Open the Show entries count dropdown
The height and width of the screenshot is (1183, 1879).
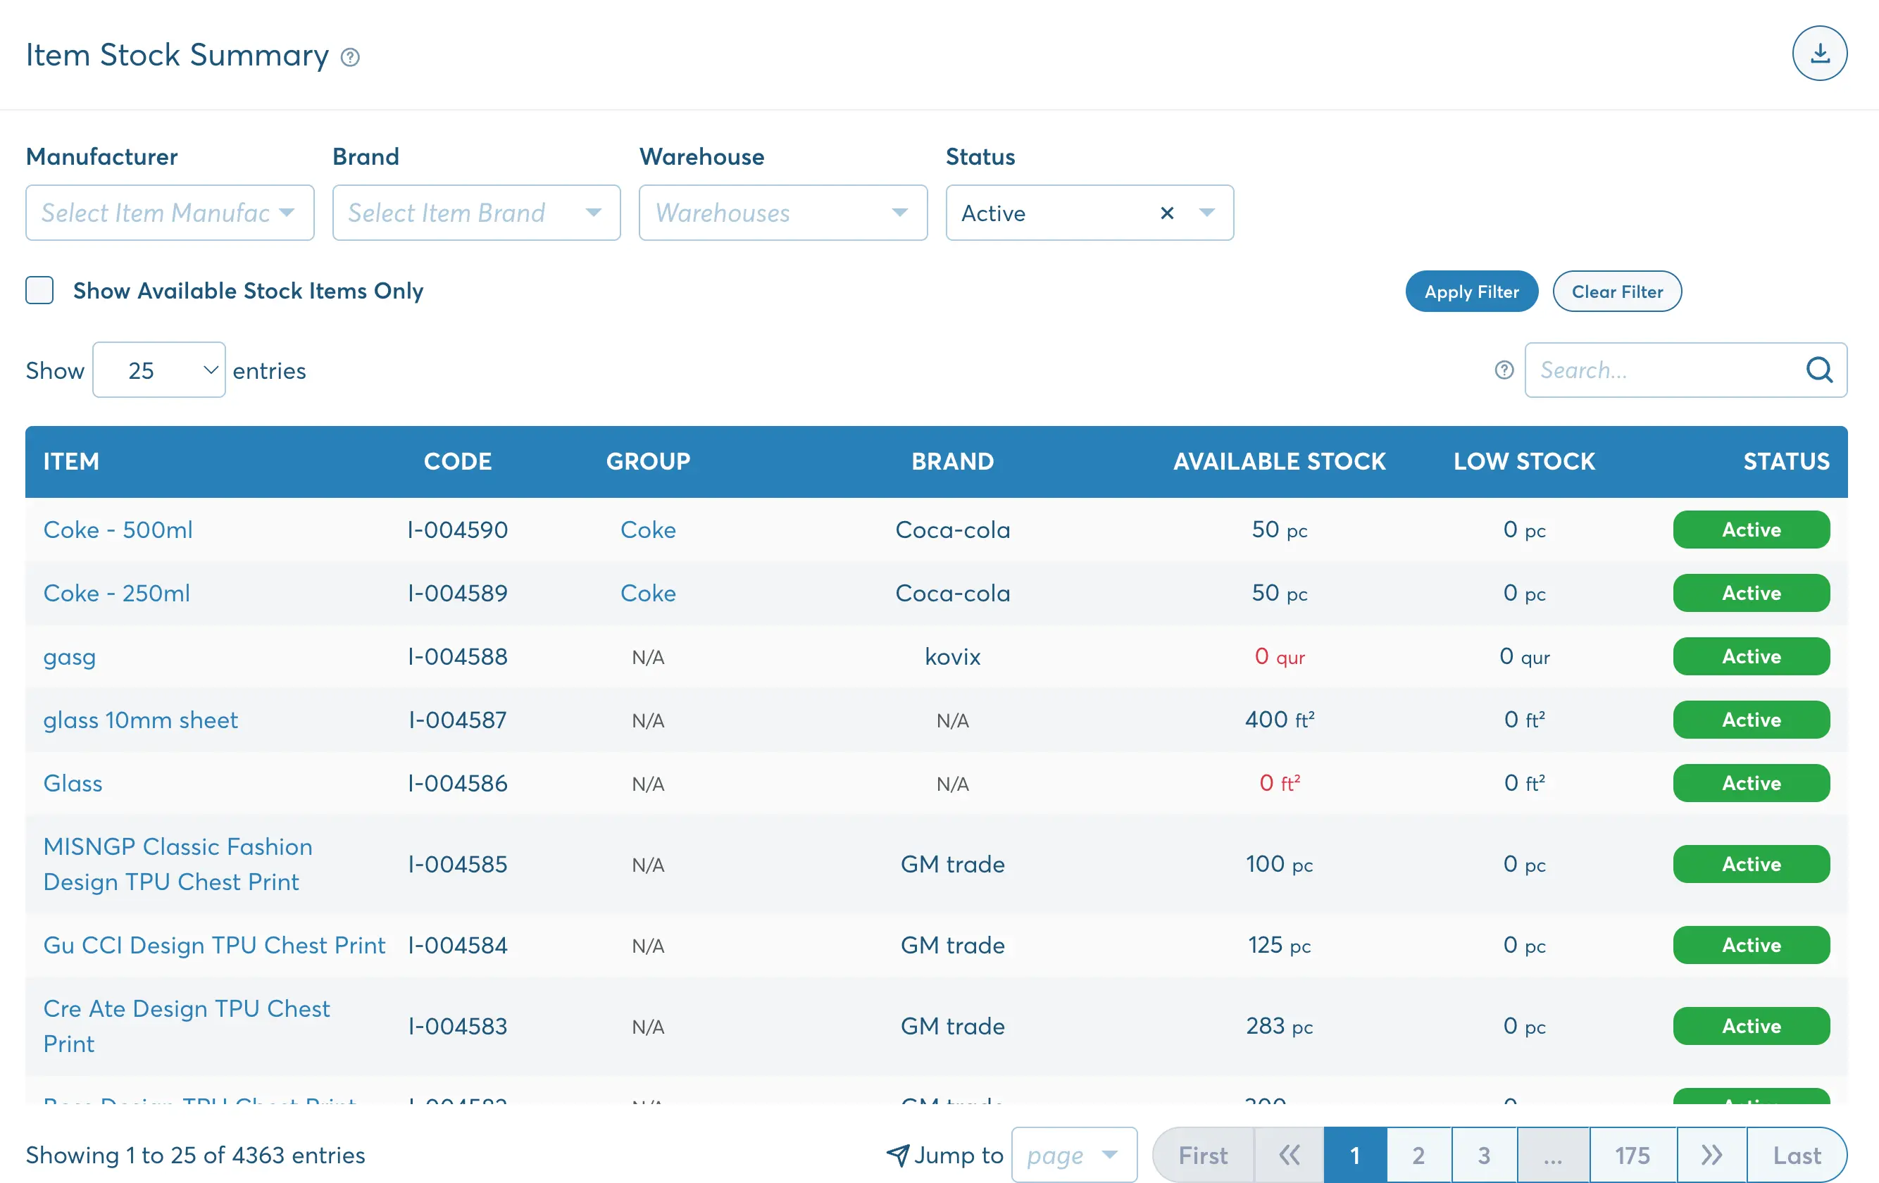click(159, 370)
